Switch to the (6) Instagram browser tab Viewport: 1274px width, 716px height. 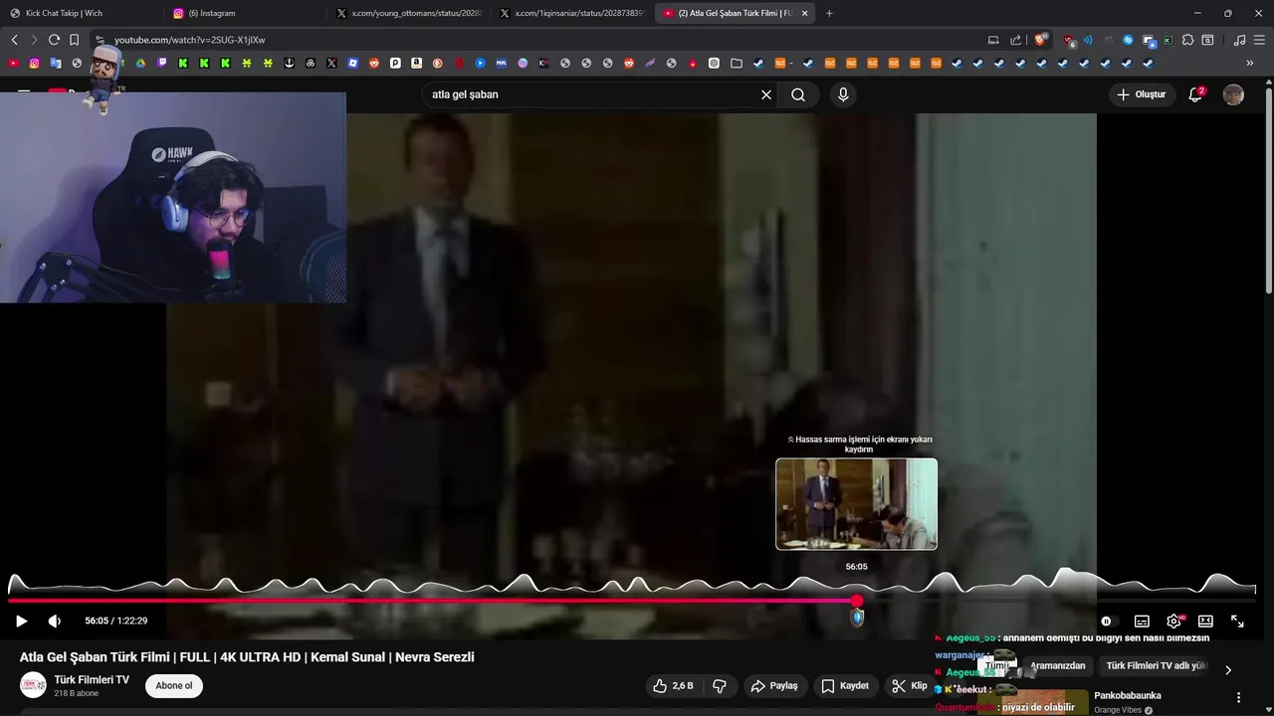tap(244, 13)
